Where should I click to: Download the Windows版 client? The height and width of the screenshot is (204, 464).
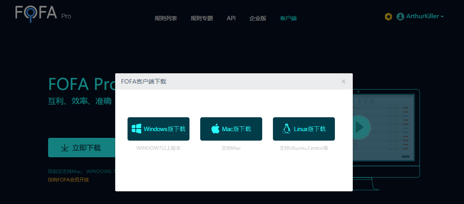[x=159, y=129]
